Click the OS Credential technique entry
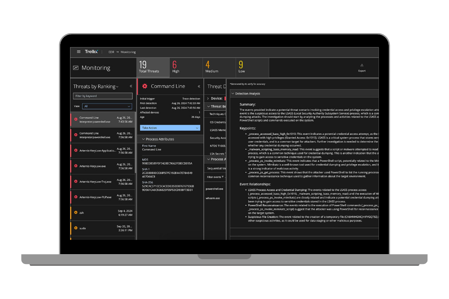The width and height of the screenshot is (449, 299). click(218, 122)
